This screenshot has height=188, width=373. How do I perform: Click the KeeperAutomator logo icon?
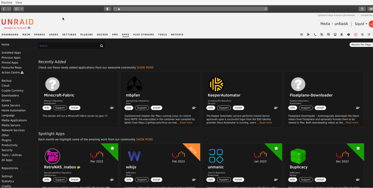[x=216, y=84]
